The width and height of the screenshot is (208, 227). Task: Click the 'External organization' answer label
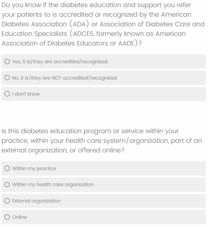coord(36,201)
